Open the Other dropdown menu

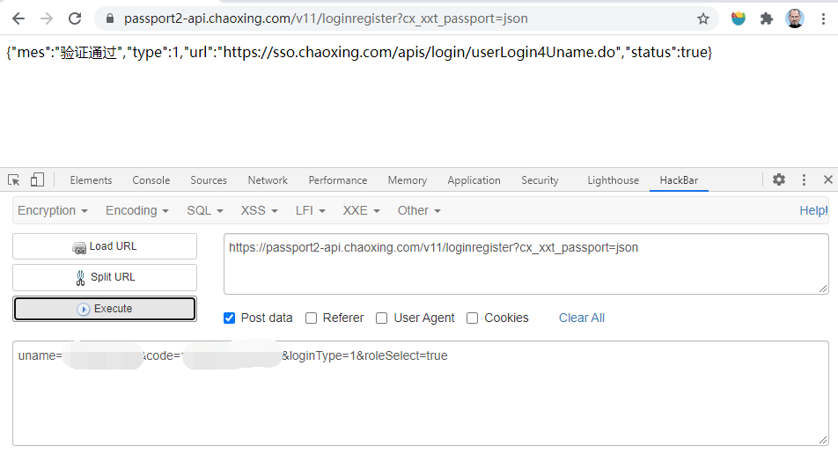click(x=419, y=210)
